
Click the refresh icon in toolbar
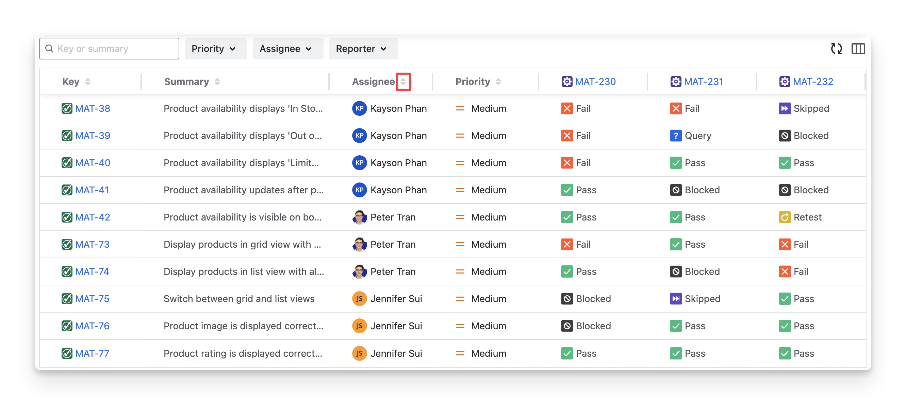[836, 49]
